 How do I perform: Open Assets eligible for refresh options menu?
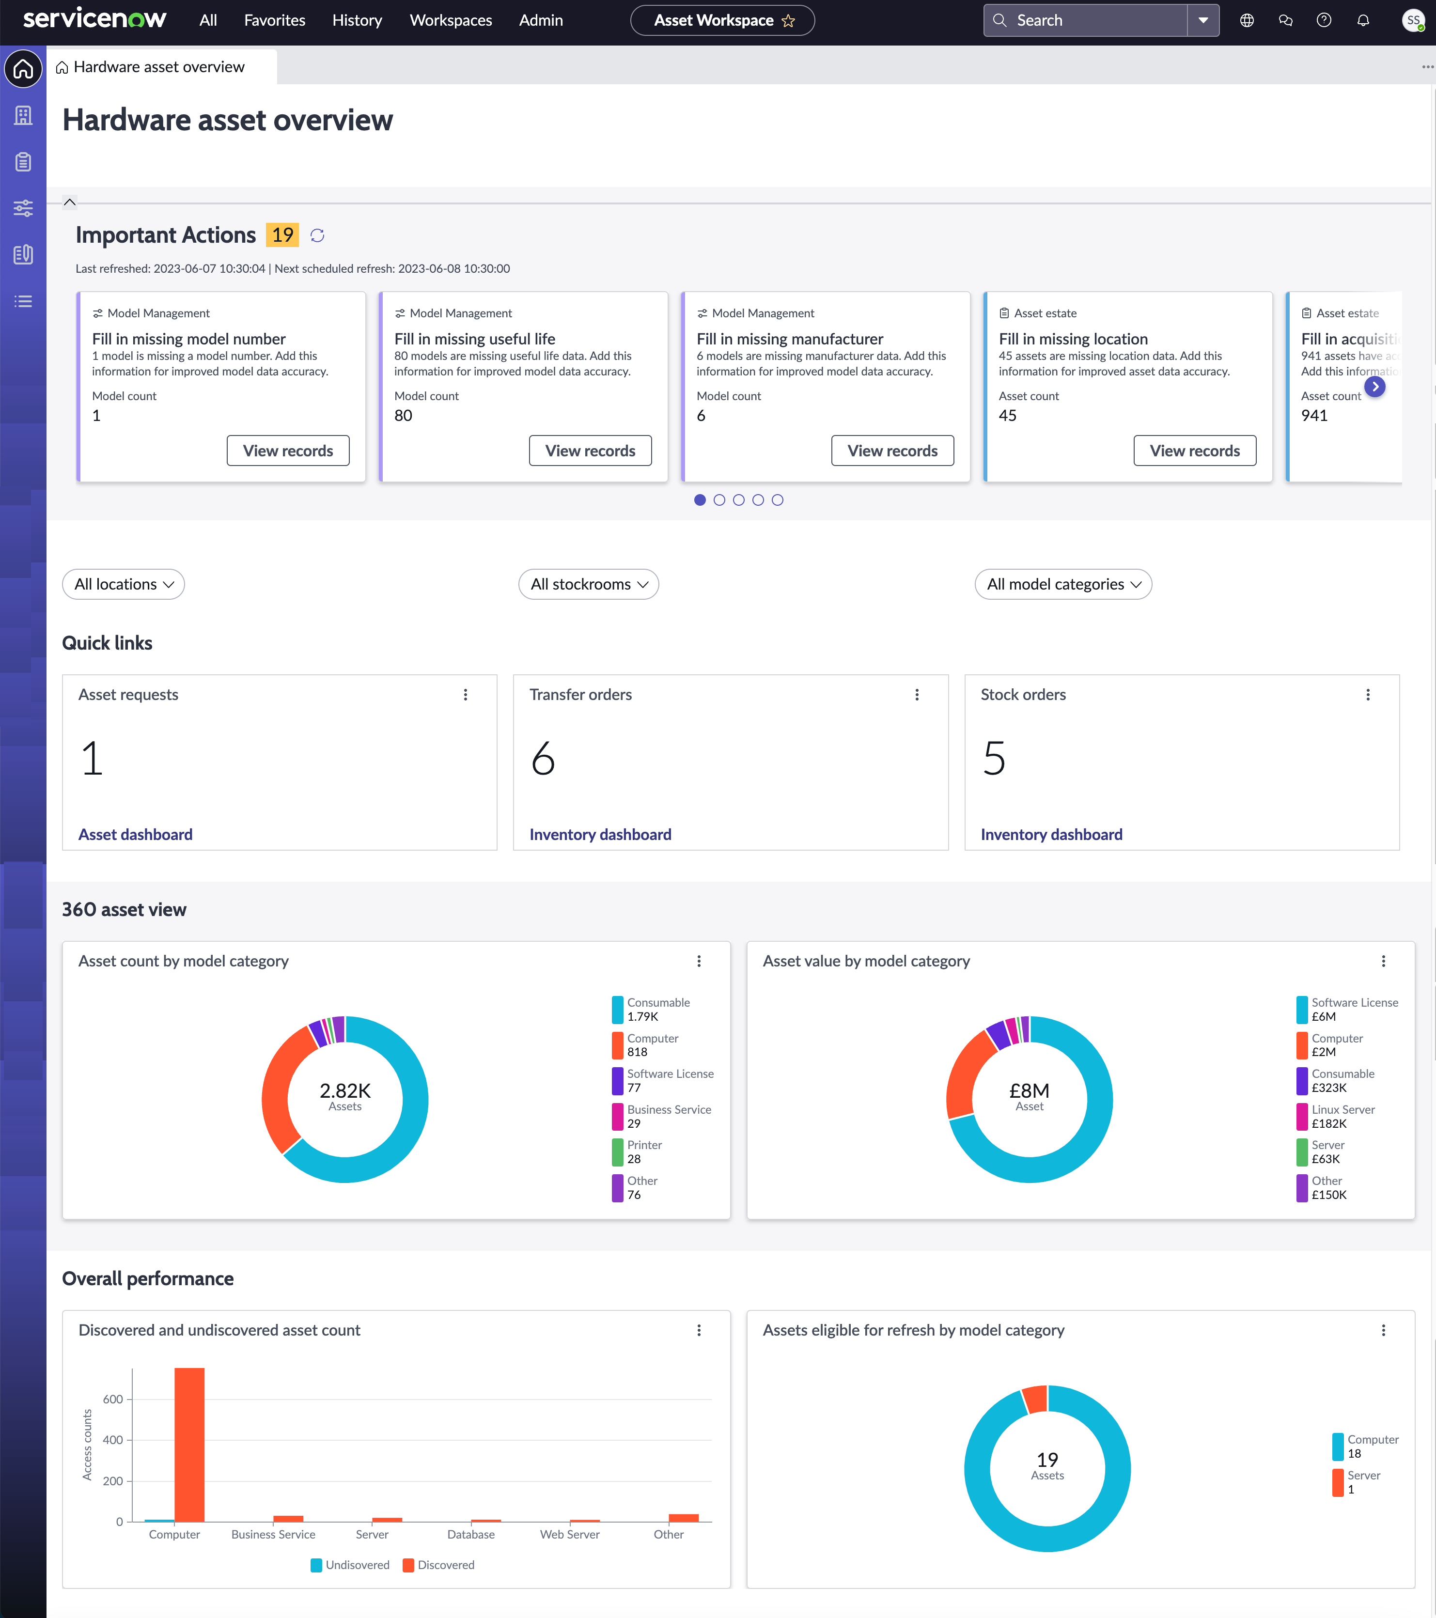(1384, 1330)
